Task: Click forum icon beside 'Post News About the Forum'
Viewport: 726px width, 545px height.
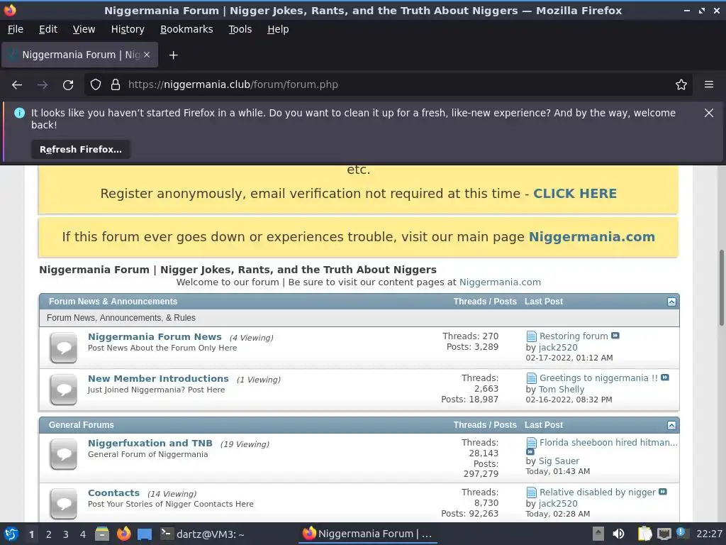Action: 63,348
